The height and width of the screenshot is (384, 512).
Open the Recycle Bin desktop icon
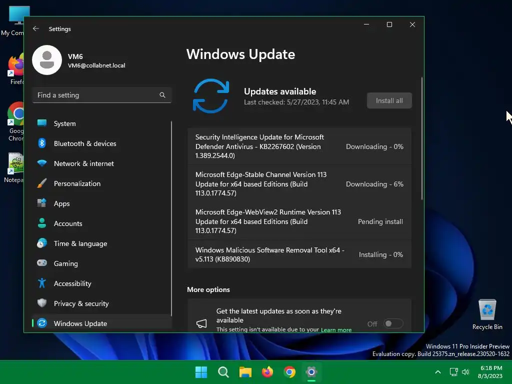(x=487, y=314)
